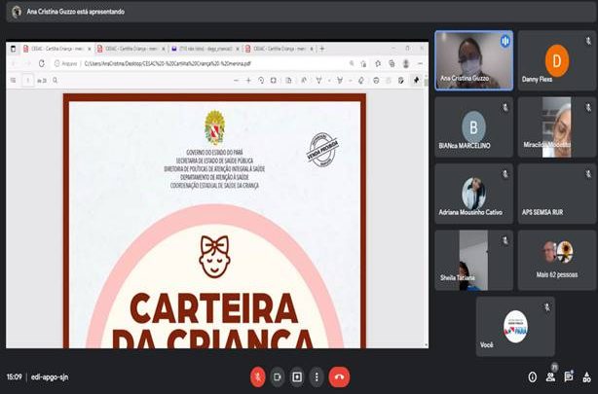598x394 pixels.
Task: Open the activities panel
Action: pyautogui.click(x=586, y=377)
